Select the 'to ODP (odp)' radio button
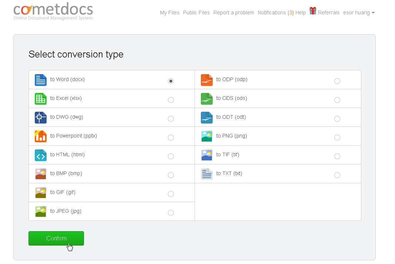The height and width of the screenshot is (264, 395). 337,81
